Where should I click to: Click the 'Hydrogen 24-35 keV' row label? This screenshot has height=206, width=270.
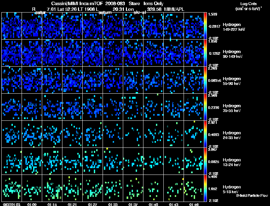tap(232, 135)
